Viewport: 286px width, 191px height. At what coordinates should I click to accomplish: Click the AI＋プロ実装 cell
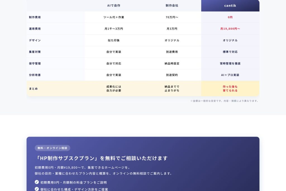(230, 75)
